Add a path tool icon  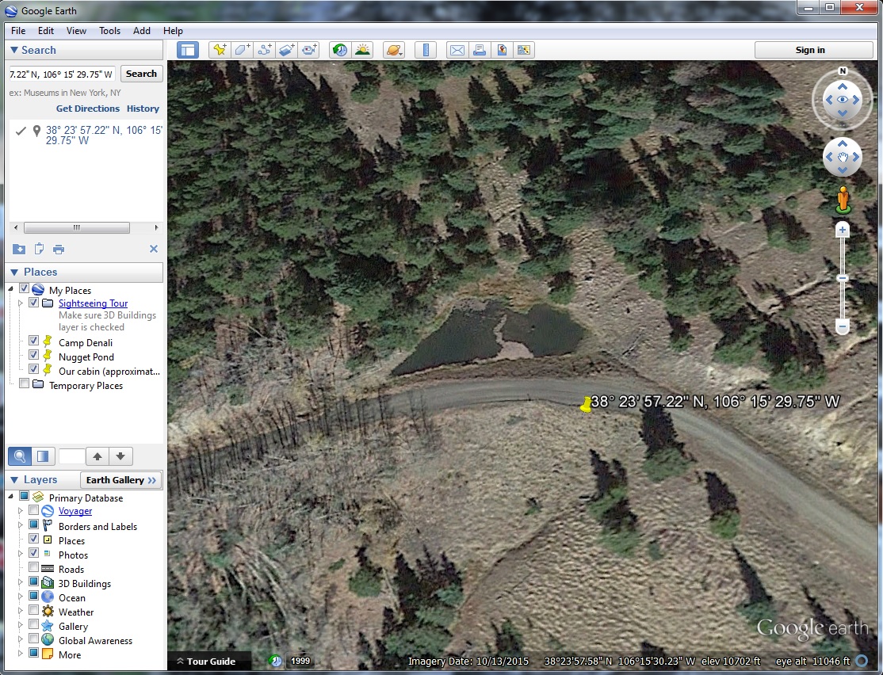(x=264, y=50)
